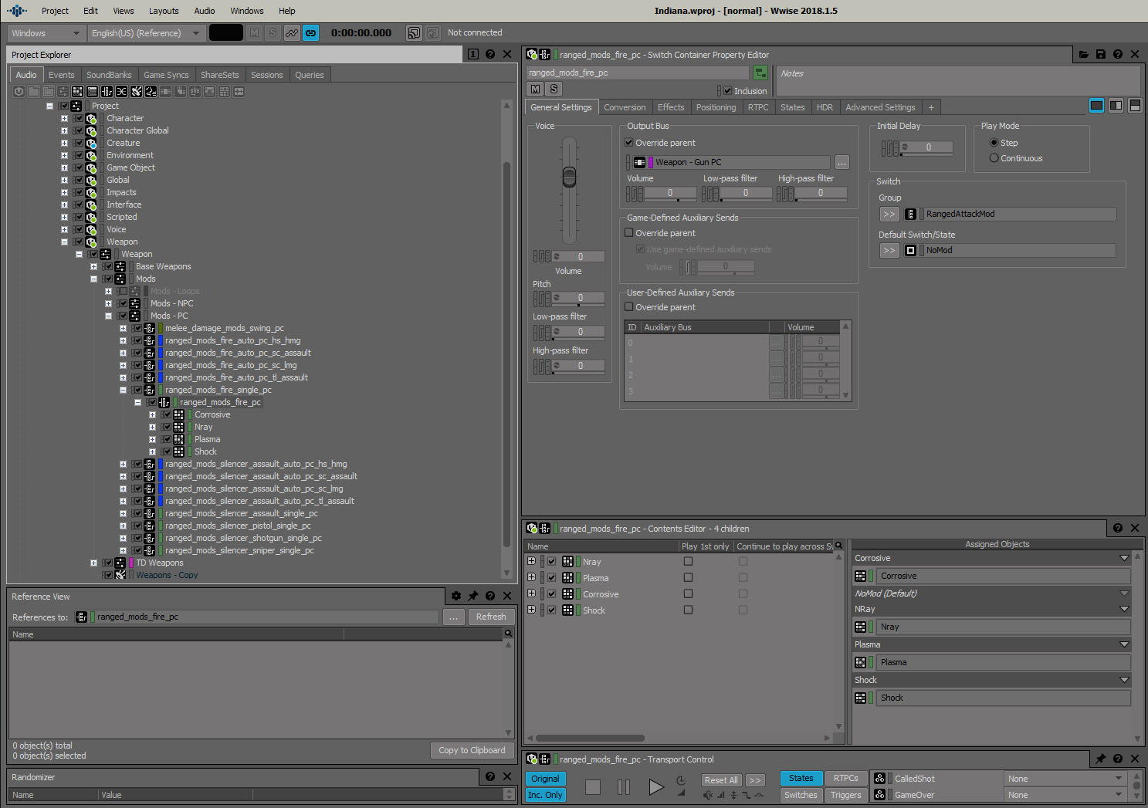Toggle the link/sync button in top toolbar
Screen dimensions: 1148x808
pos(310,33)
